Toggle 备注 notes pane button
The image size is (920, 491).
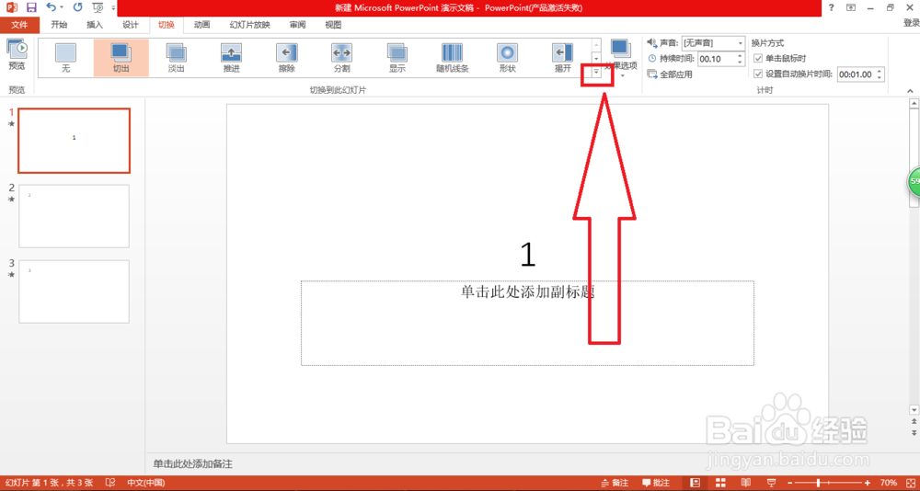point(615,483)
